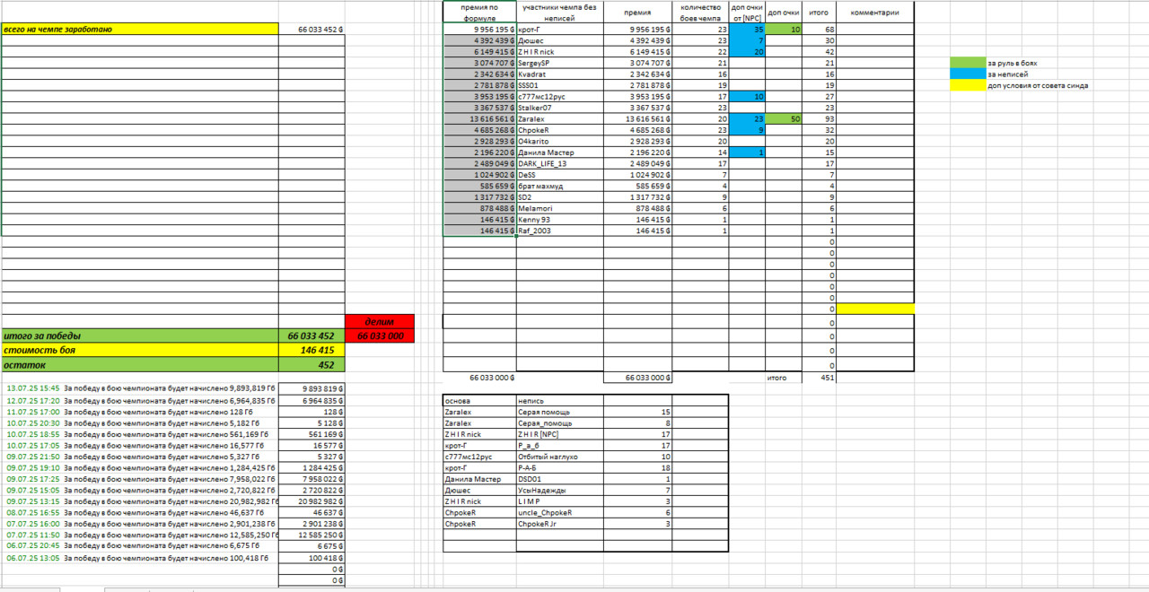
Task: Click the blue cell with 35 in крот-Г row
Action: [747, 30]
